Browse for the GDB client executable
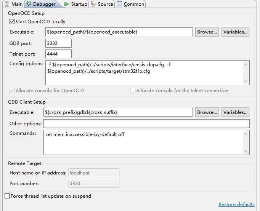This screenshot has height=211, width=260. [x=207, y=112]
